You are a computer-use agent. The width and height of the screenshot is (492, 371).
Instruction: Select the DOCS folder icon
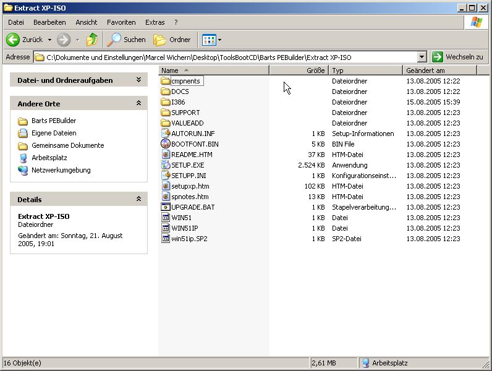166,92
